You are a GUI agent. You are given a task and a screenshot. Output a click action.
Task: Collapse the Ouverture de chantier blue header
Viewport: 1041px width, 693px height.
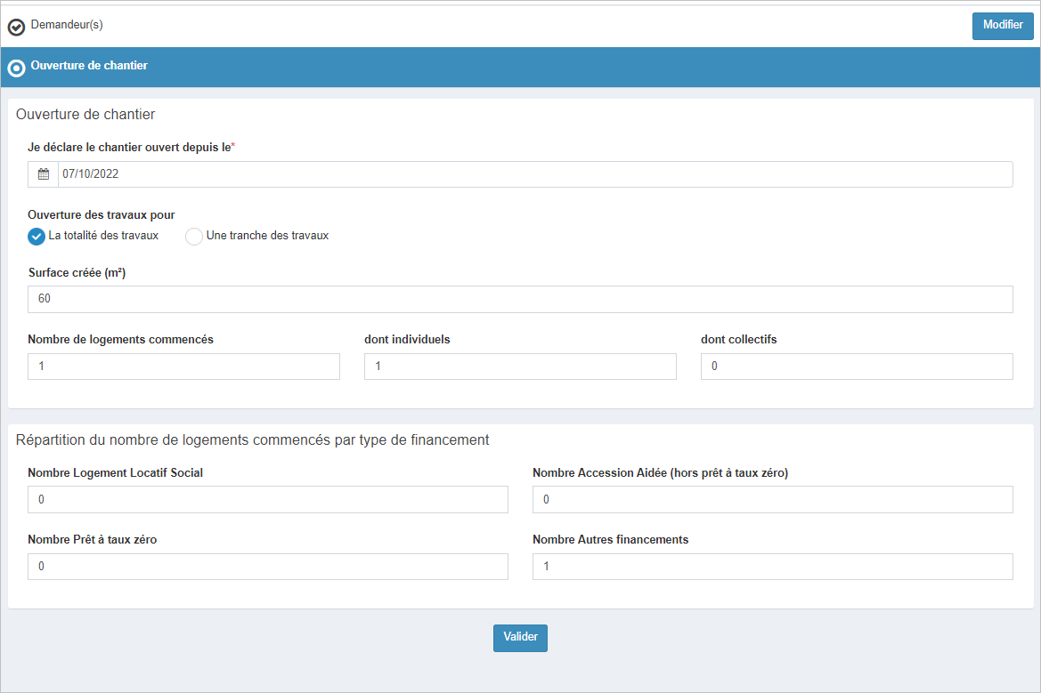(89, 66)
